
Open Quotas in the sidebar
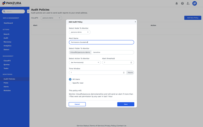(x=6, y=65)
